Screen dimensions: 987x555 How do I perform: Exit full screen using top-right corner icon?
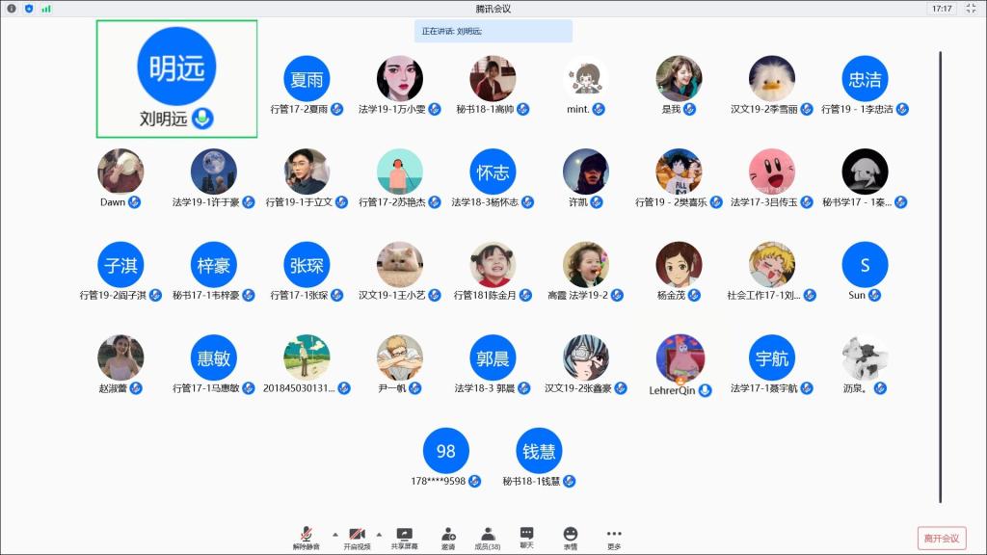(x=971, y=9)
